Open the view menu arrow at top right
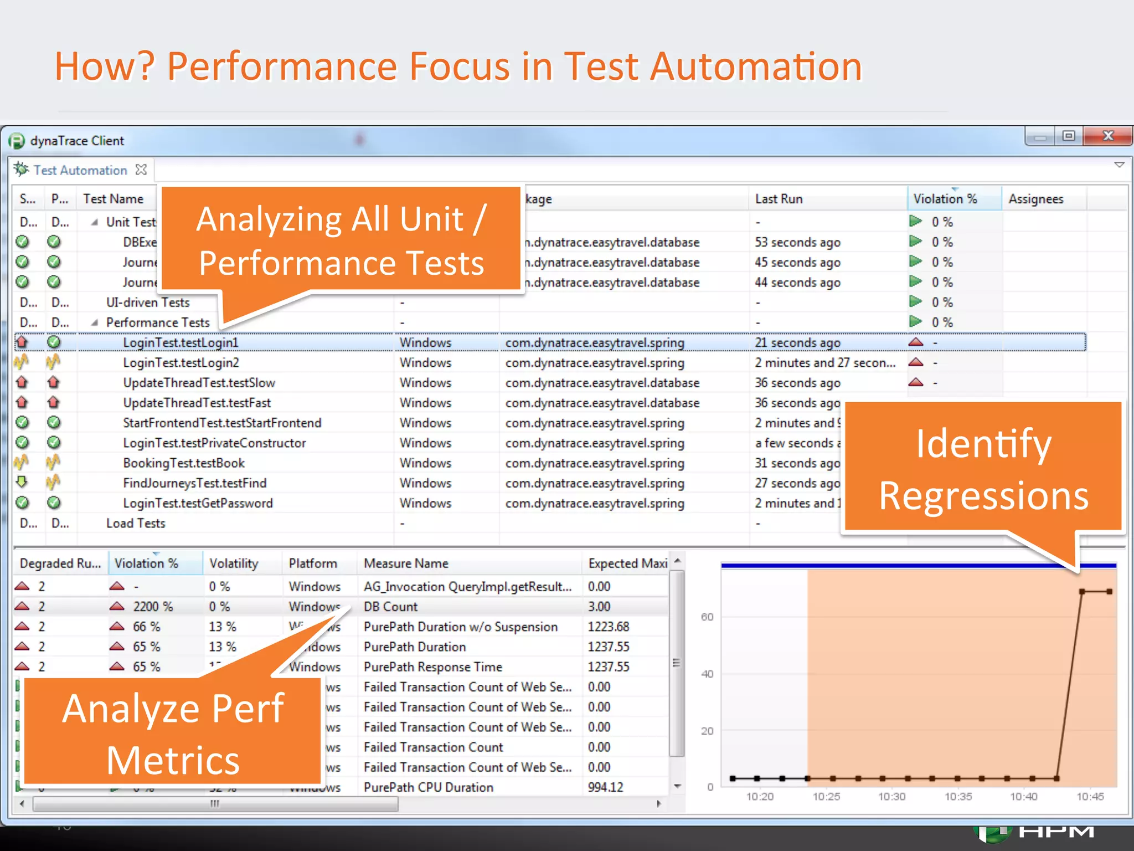 1119,165
